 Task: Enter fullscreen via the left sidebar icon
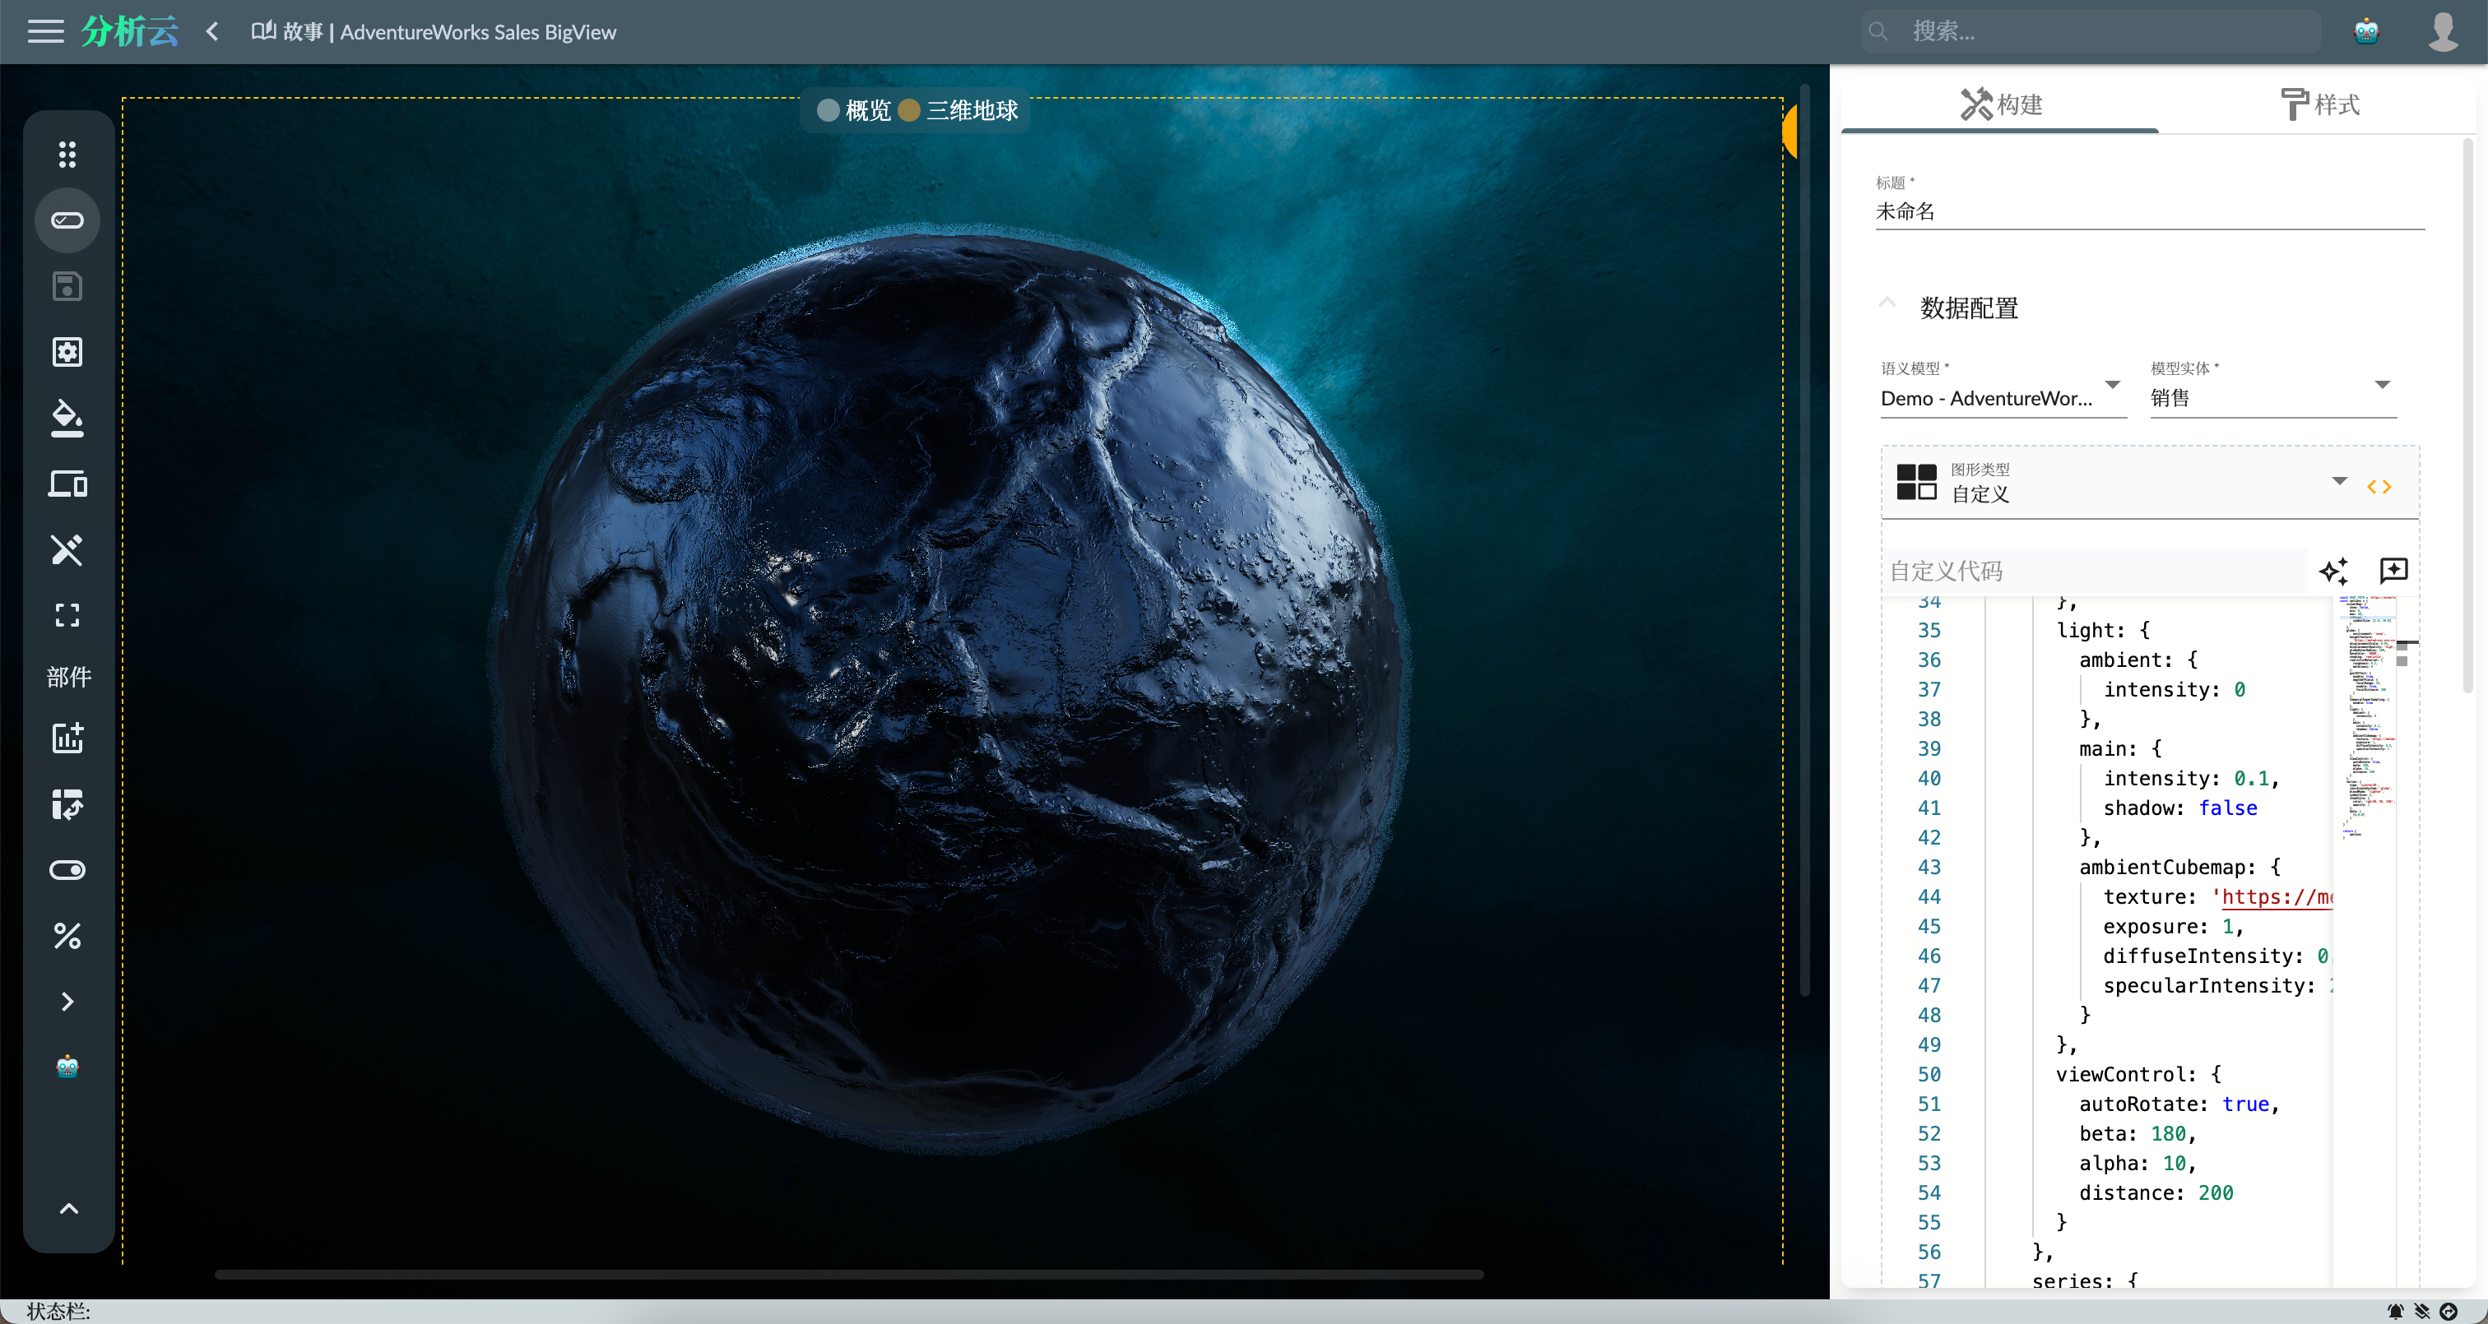tap(67, 615)
